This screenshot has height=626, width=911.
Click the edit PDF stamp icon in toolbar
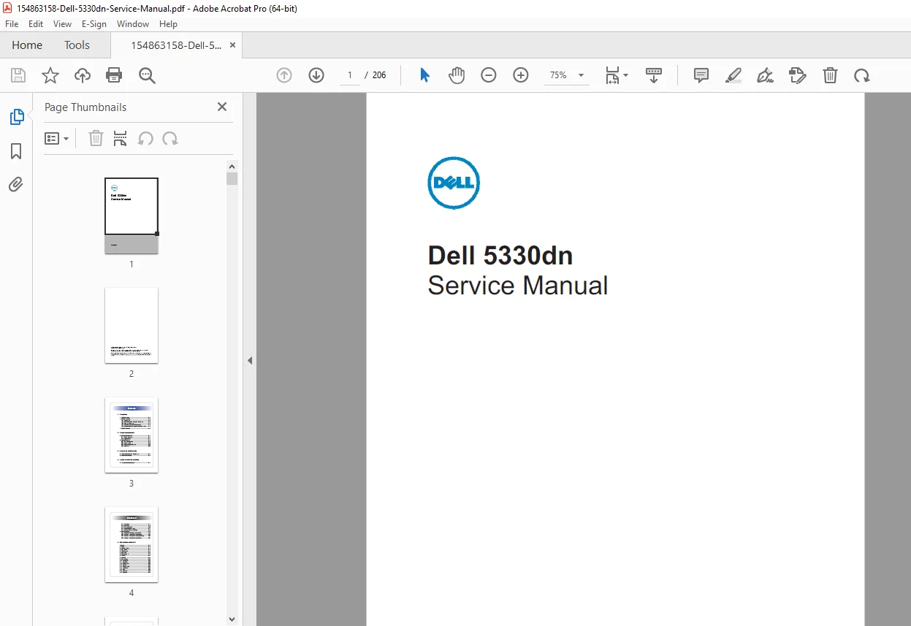pyautogui.click(x=798, y=75)
